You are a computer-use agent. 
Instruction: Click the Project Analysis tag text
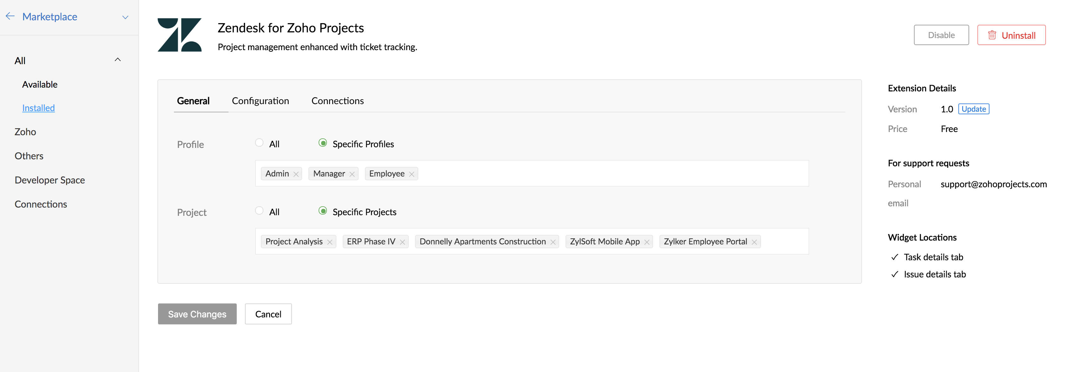(294, 241)
